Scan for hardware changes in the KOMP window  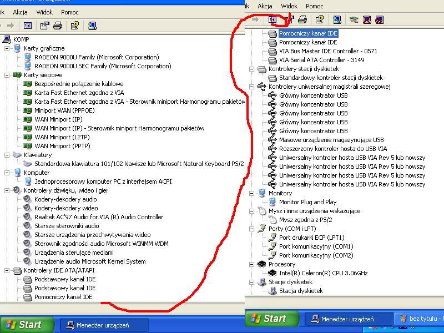click(x=92, y=26)
